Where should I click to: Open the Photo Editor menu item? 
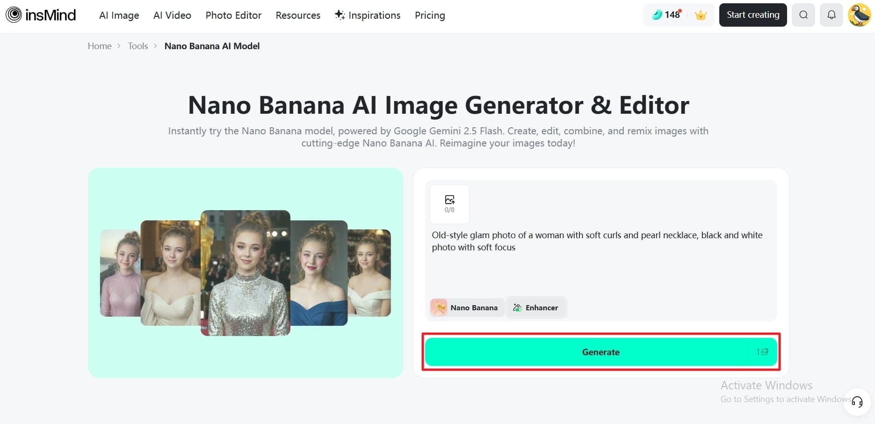coord(233,15)
